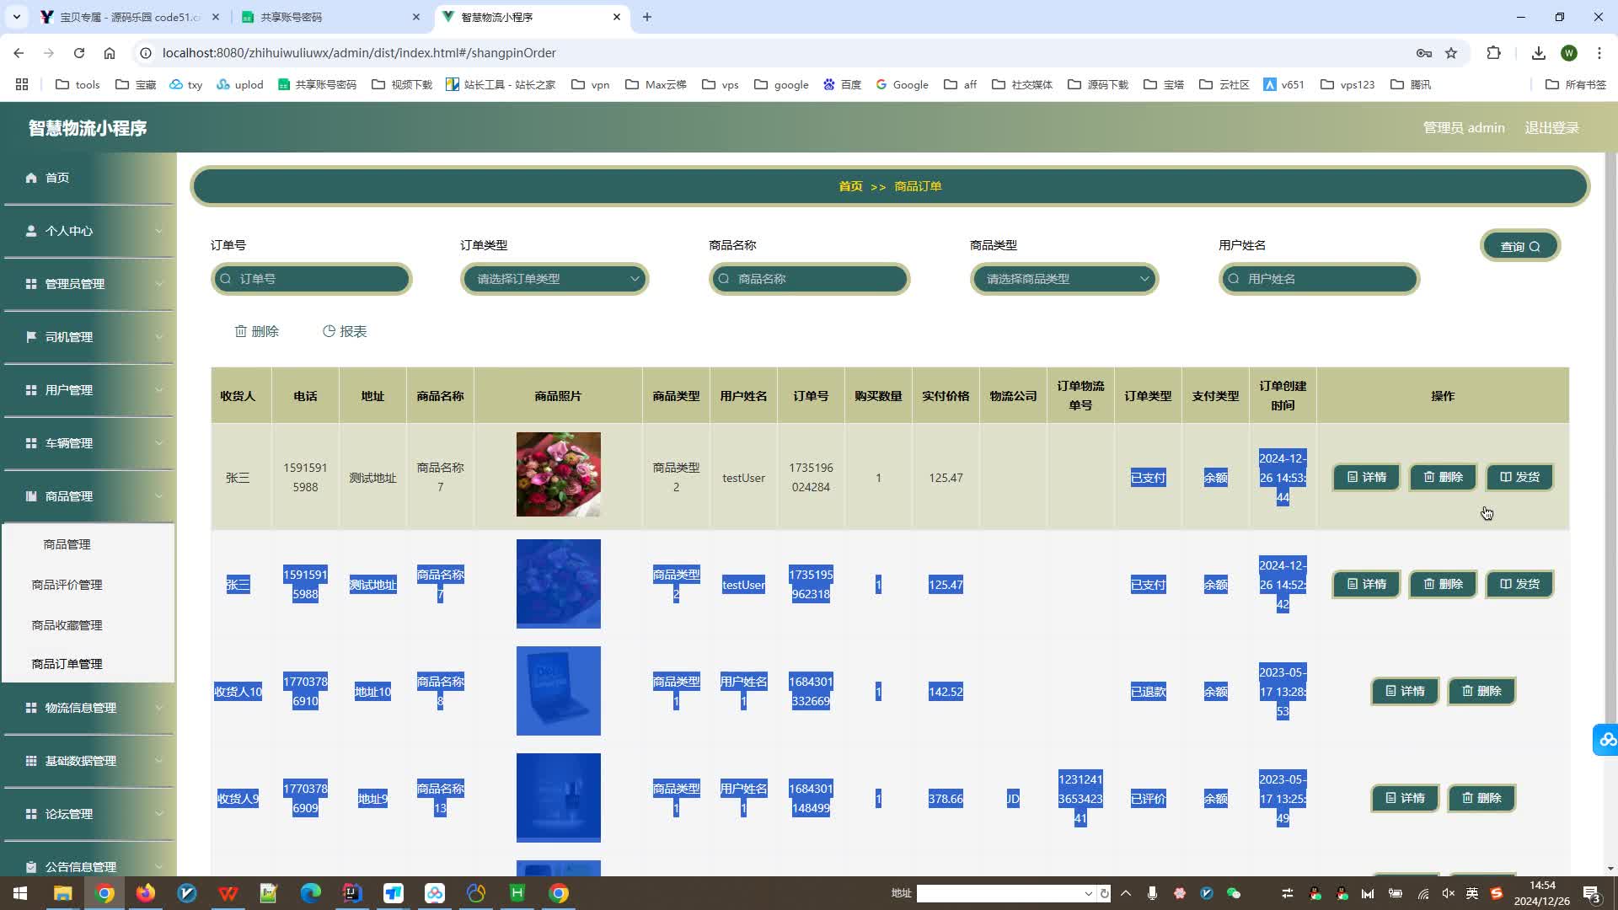Open a new browser tab
Image resolution: width=1618 pixels, height=910 pixels.
pos(647,17)
